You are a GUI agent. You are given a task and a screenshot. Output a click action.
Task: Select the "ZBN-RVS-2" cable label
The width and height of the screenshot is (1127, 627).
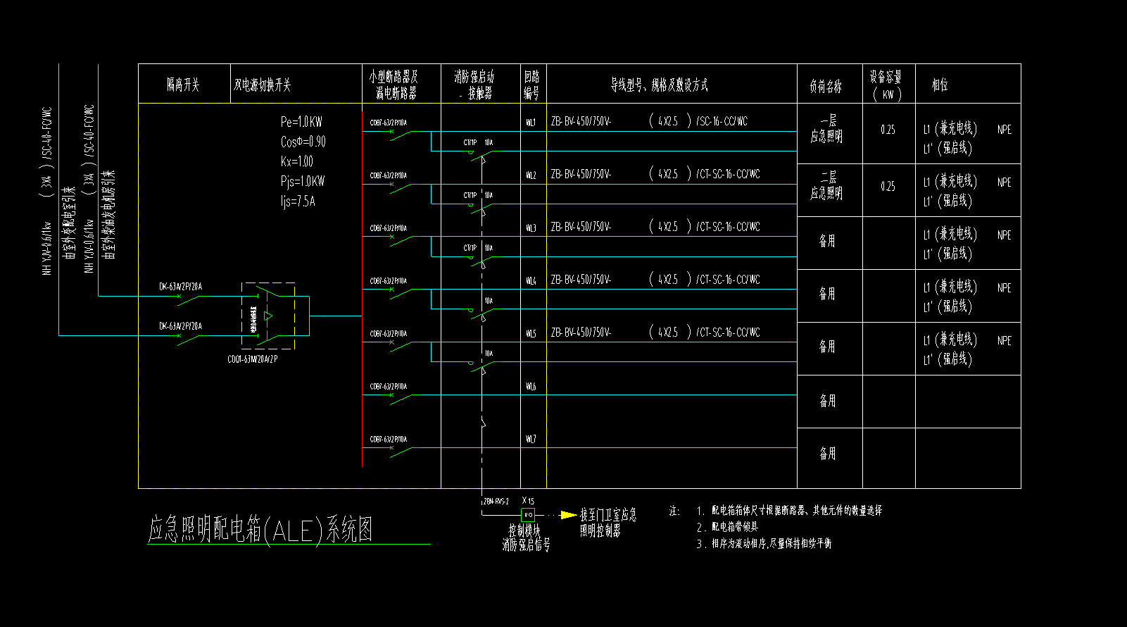496,502
